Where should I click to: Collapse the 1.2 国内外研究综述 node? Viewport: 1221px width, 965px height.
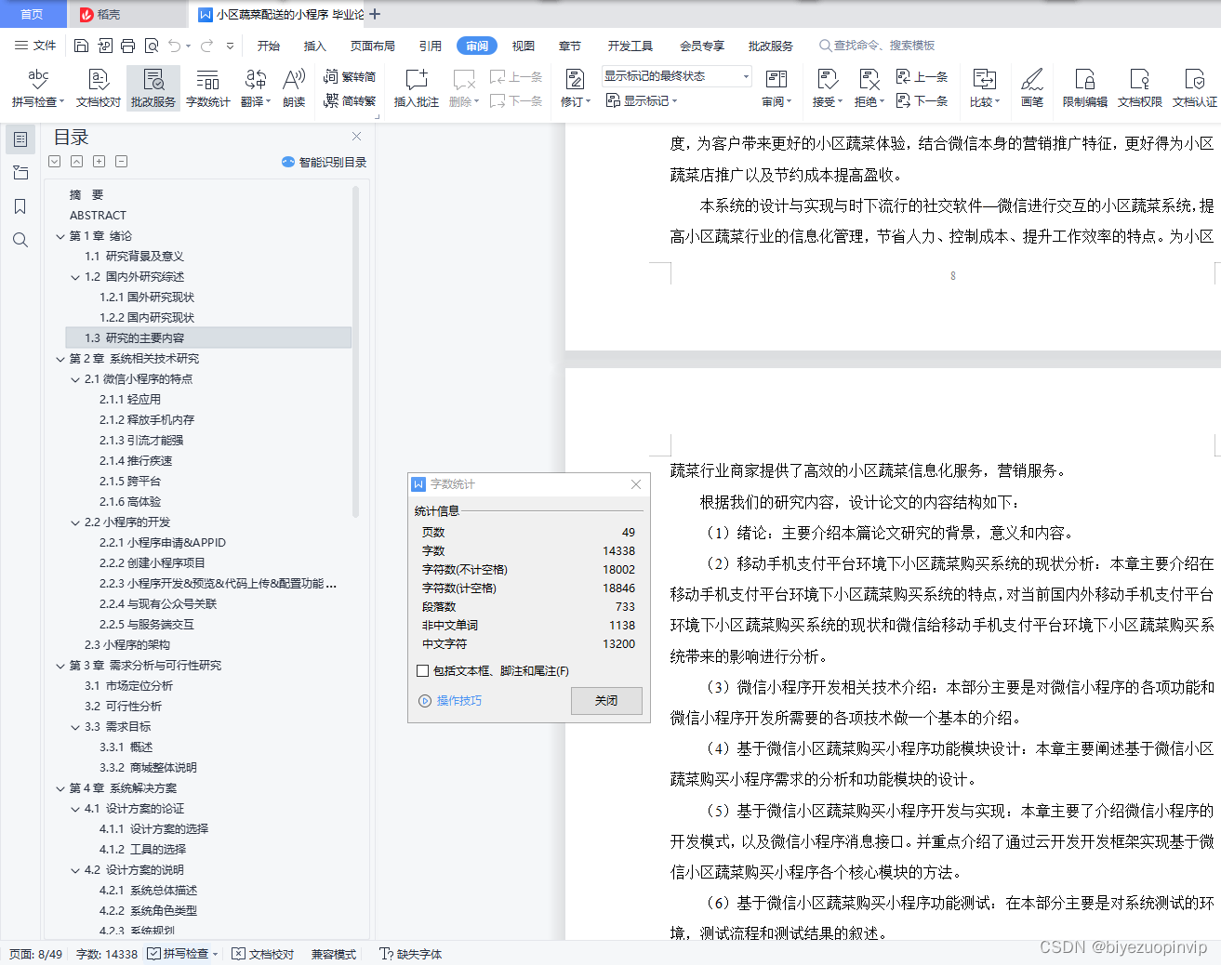point(75,277)
